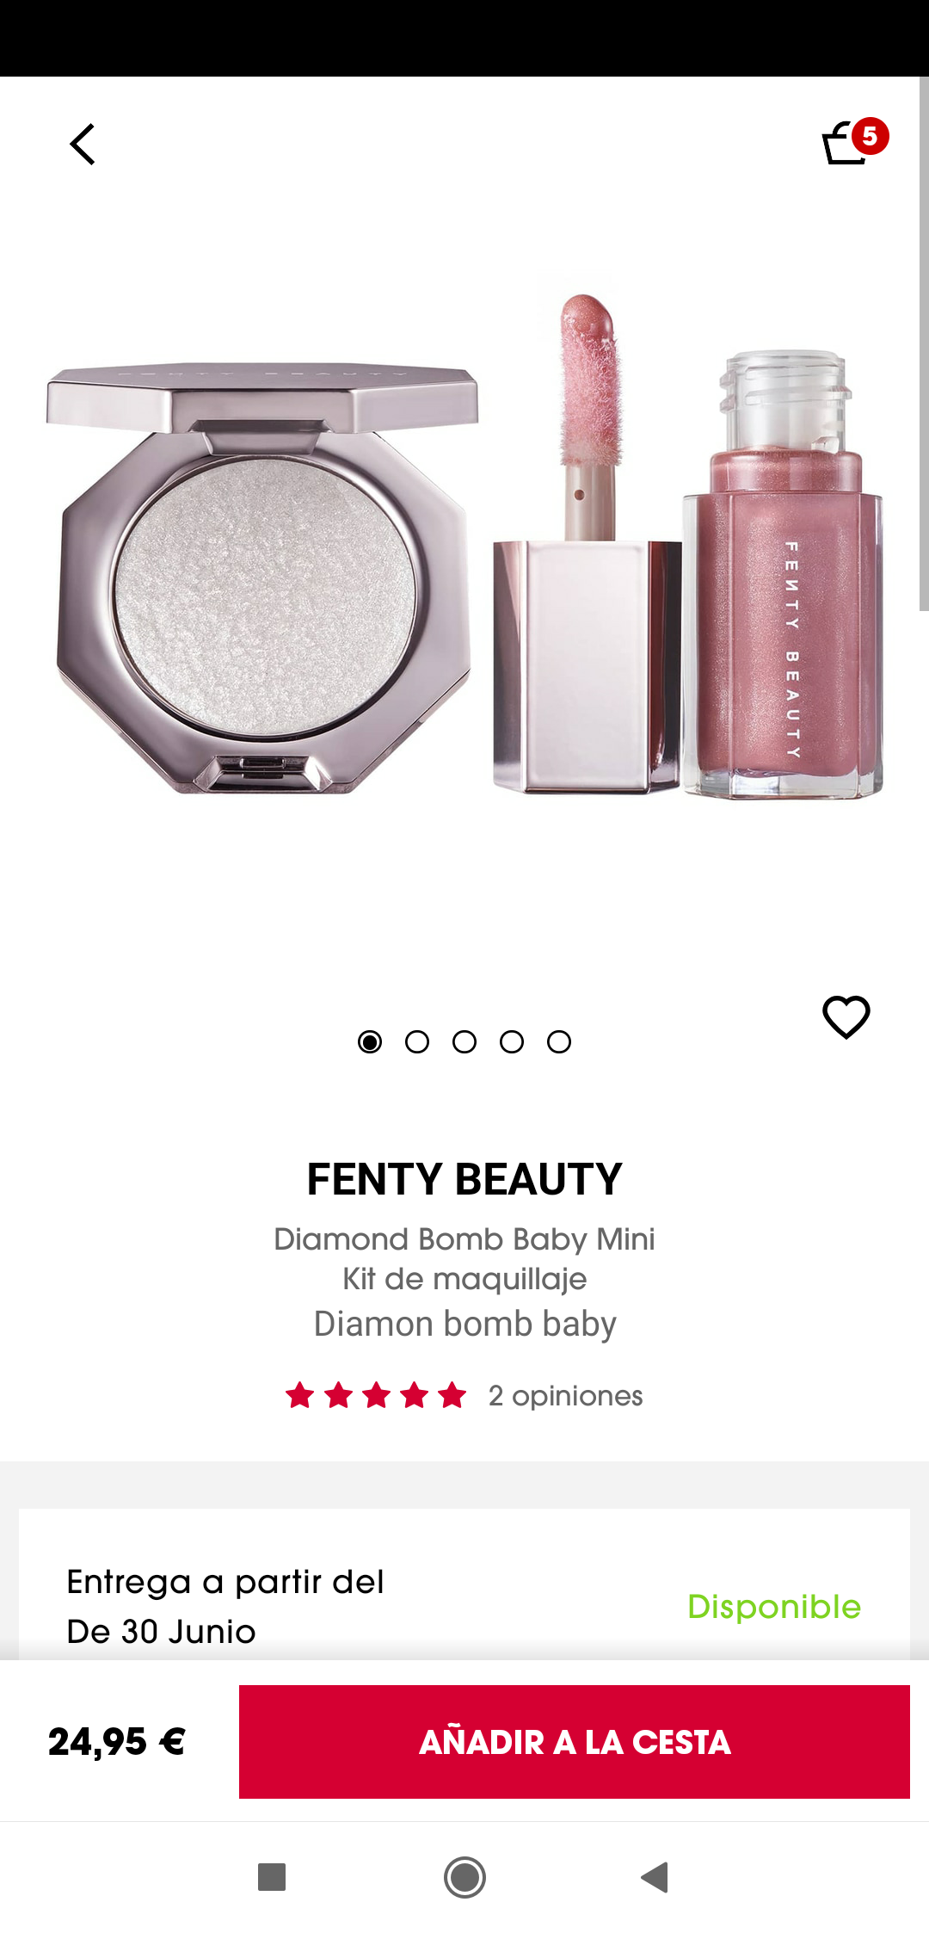Viewport: 929px width, 1933px height.
Task: Click the red badge showing 5 on basket
Action: tap(870, 136)
